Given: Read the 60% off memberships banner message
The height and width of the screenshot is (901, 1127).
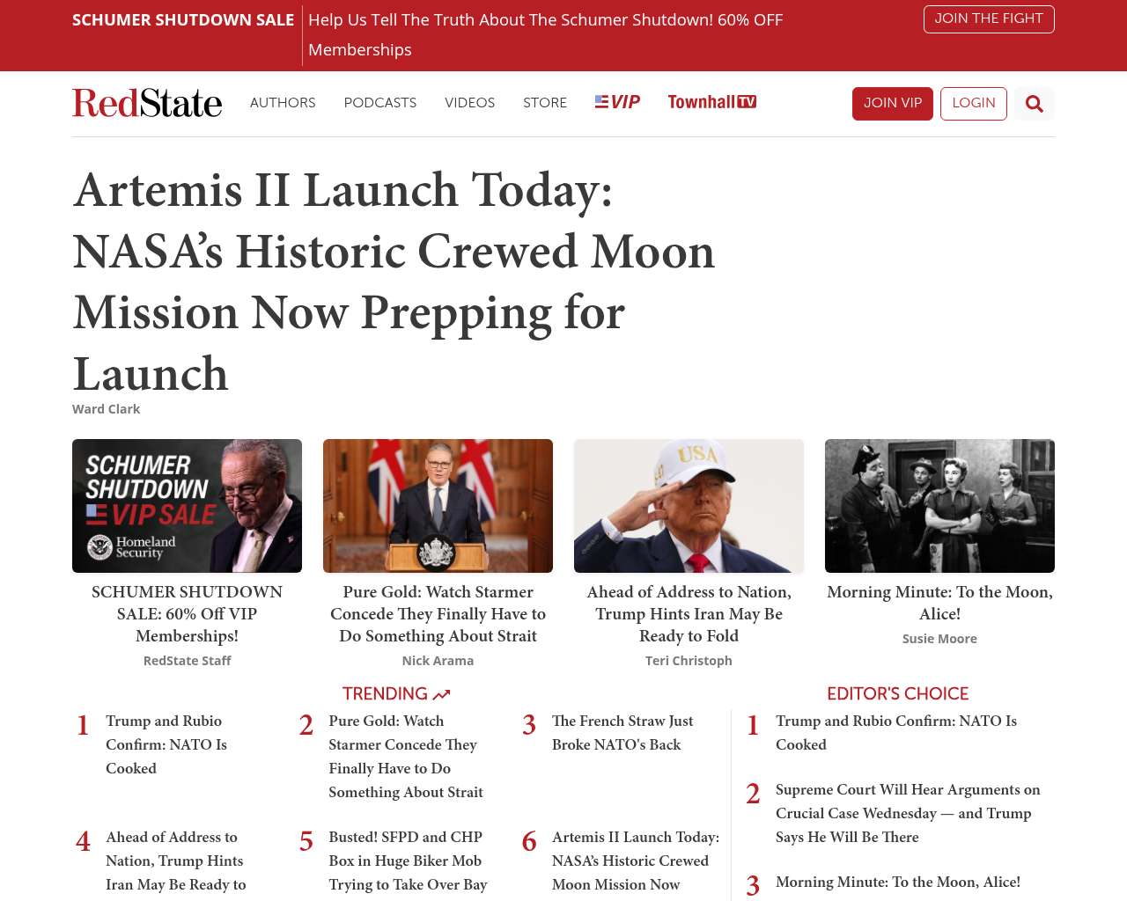Looking at the screenshot, I should click(545, 34).
